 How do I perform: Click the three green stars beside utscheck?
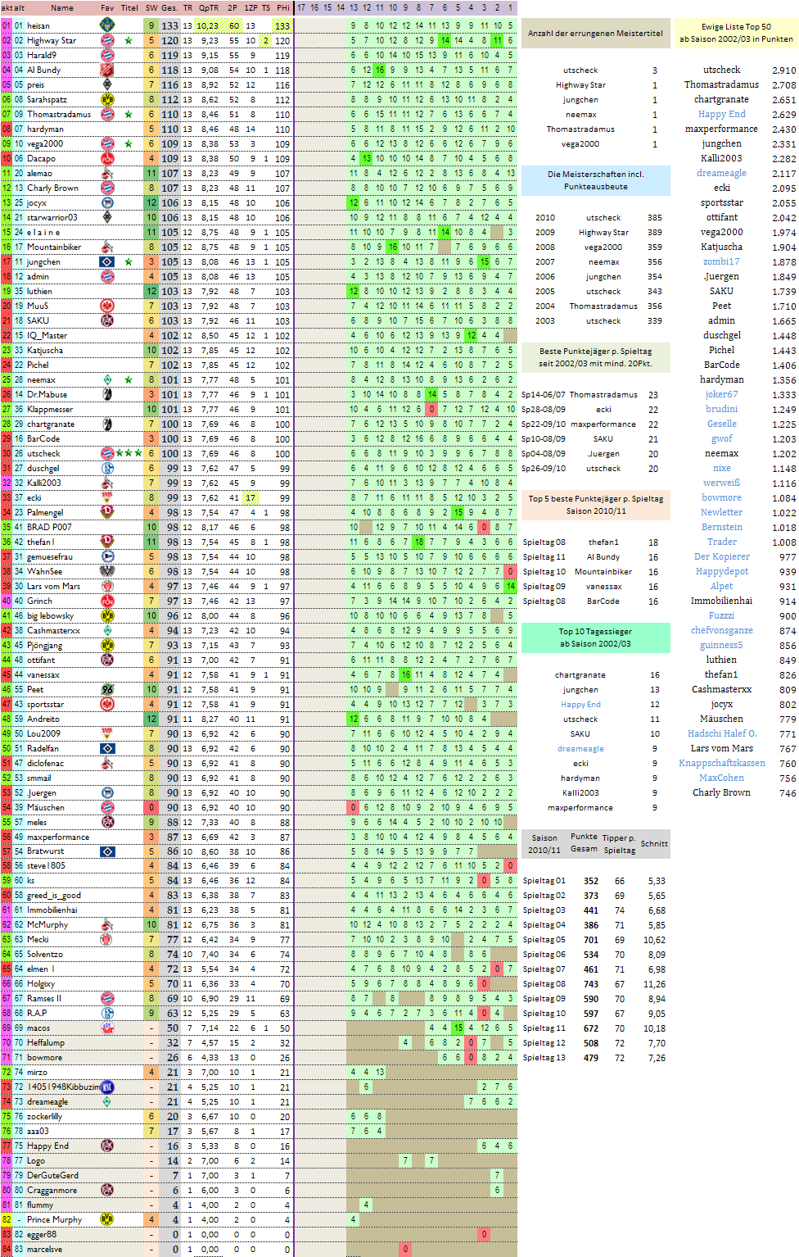point(129,453)
